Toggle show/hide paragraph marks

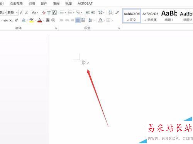[x=117, y=12]
